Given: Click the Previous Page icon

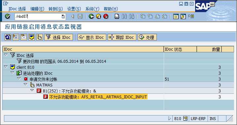Looking at the screenshot, I should 150,16.
